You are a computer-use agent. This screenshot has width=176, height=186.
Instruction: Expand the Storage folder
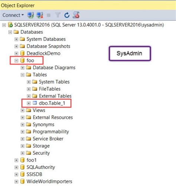pyautogui.click(x=22, y=146)
